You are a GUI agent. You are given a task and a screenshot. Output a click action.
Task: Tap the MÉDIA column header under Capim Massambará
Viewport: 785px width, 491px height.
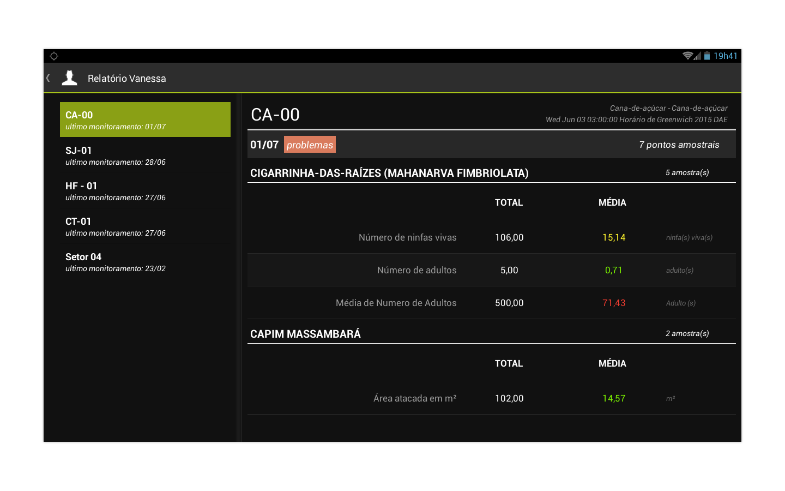[x=612, y=363]
